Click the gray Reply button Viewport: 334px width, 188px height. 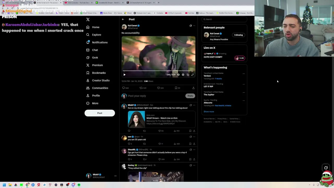190,96
